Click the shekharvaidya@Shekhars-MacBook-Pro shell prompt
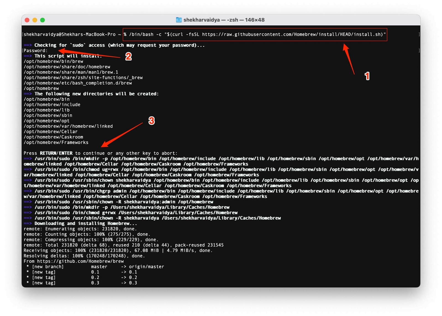The width and height of the screenshot is (442, 316). [70, 34]
